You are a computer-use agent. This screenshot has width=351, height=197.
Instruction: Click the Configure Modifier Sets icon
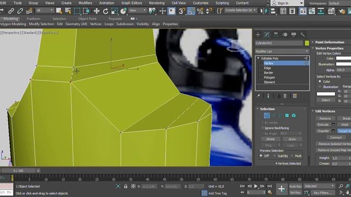coord(295,96)
